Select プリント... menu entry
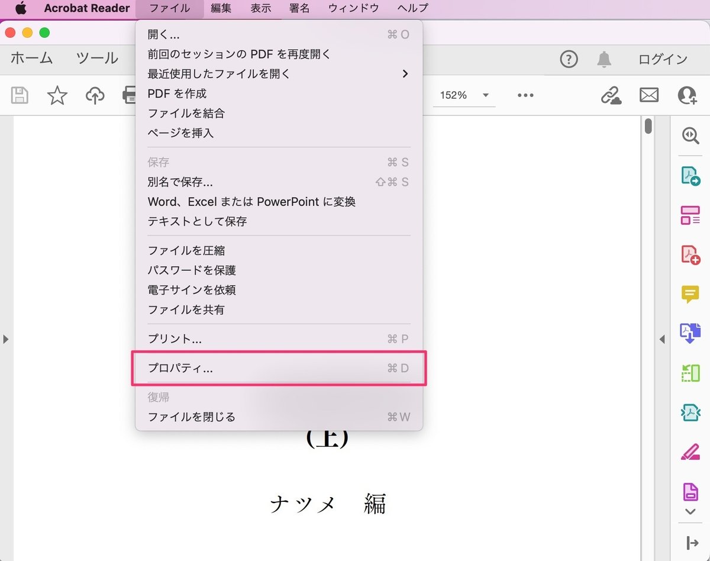This screenshot has width=710, height=561. pos(279,338)
